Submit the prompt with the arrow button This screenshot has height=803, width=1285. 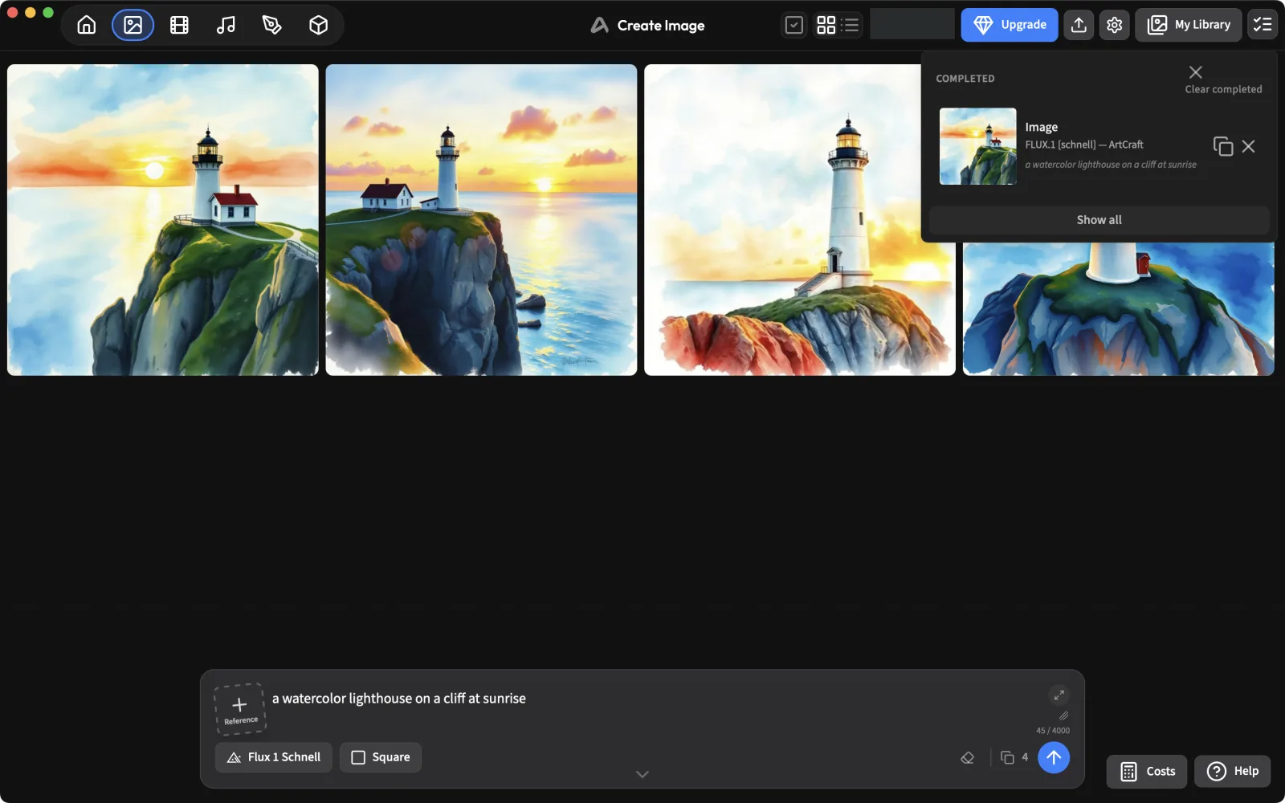click(1054, 757)
